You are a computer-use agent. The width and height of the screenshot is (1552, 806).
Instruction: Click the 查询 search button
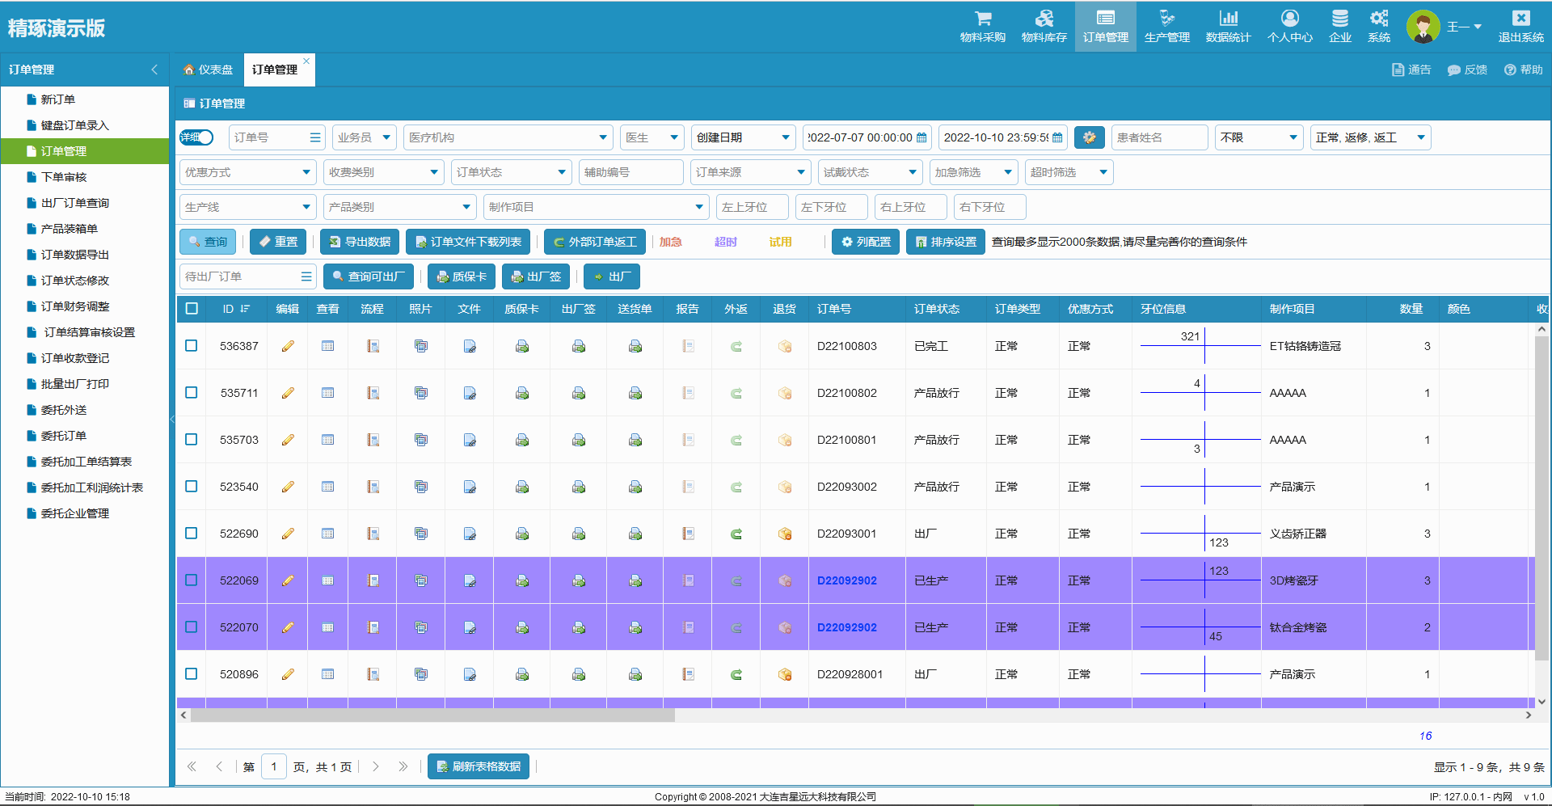(208, 242)
